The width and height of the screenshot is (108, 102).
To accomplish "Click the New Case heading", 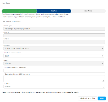I will point(6,3).
